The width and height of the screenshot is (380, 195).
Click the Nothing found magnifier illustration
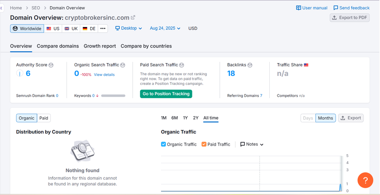(x=82, y=151)
